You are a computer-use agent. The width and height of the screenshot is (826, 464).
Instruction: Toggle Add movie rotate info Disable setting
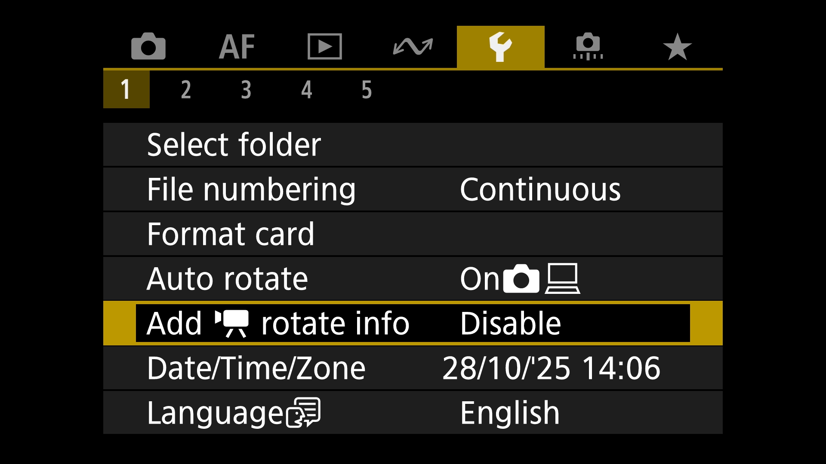[x=510, y=324]
